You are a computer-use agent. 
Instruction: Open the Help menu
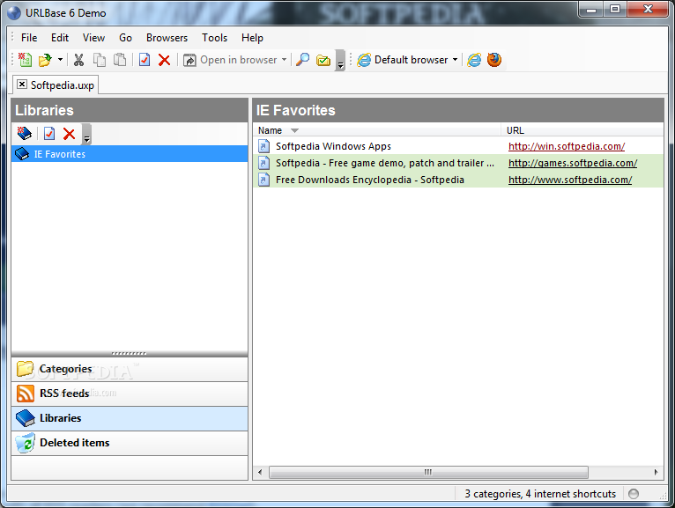(252, 38)
